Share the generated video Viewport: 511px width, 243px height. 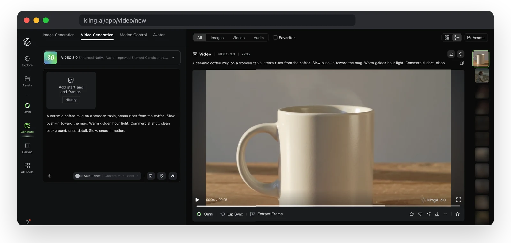coord(429,214)
